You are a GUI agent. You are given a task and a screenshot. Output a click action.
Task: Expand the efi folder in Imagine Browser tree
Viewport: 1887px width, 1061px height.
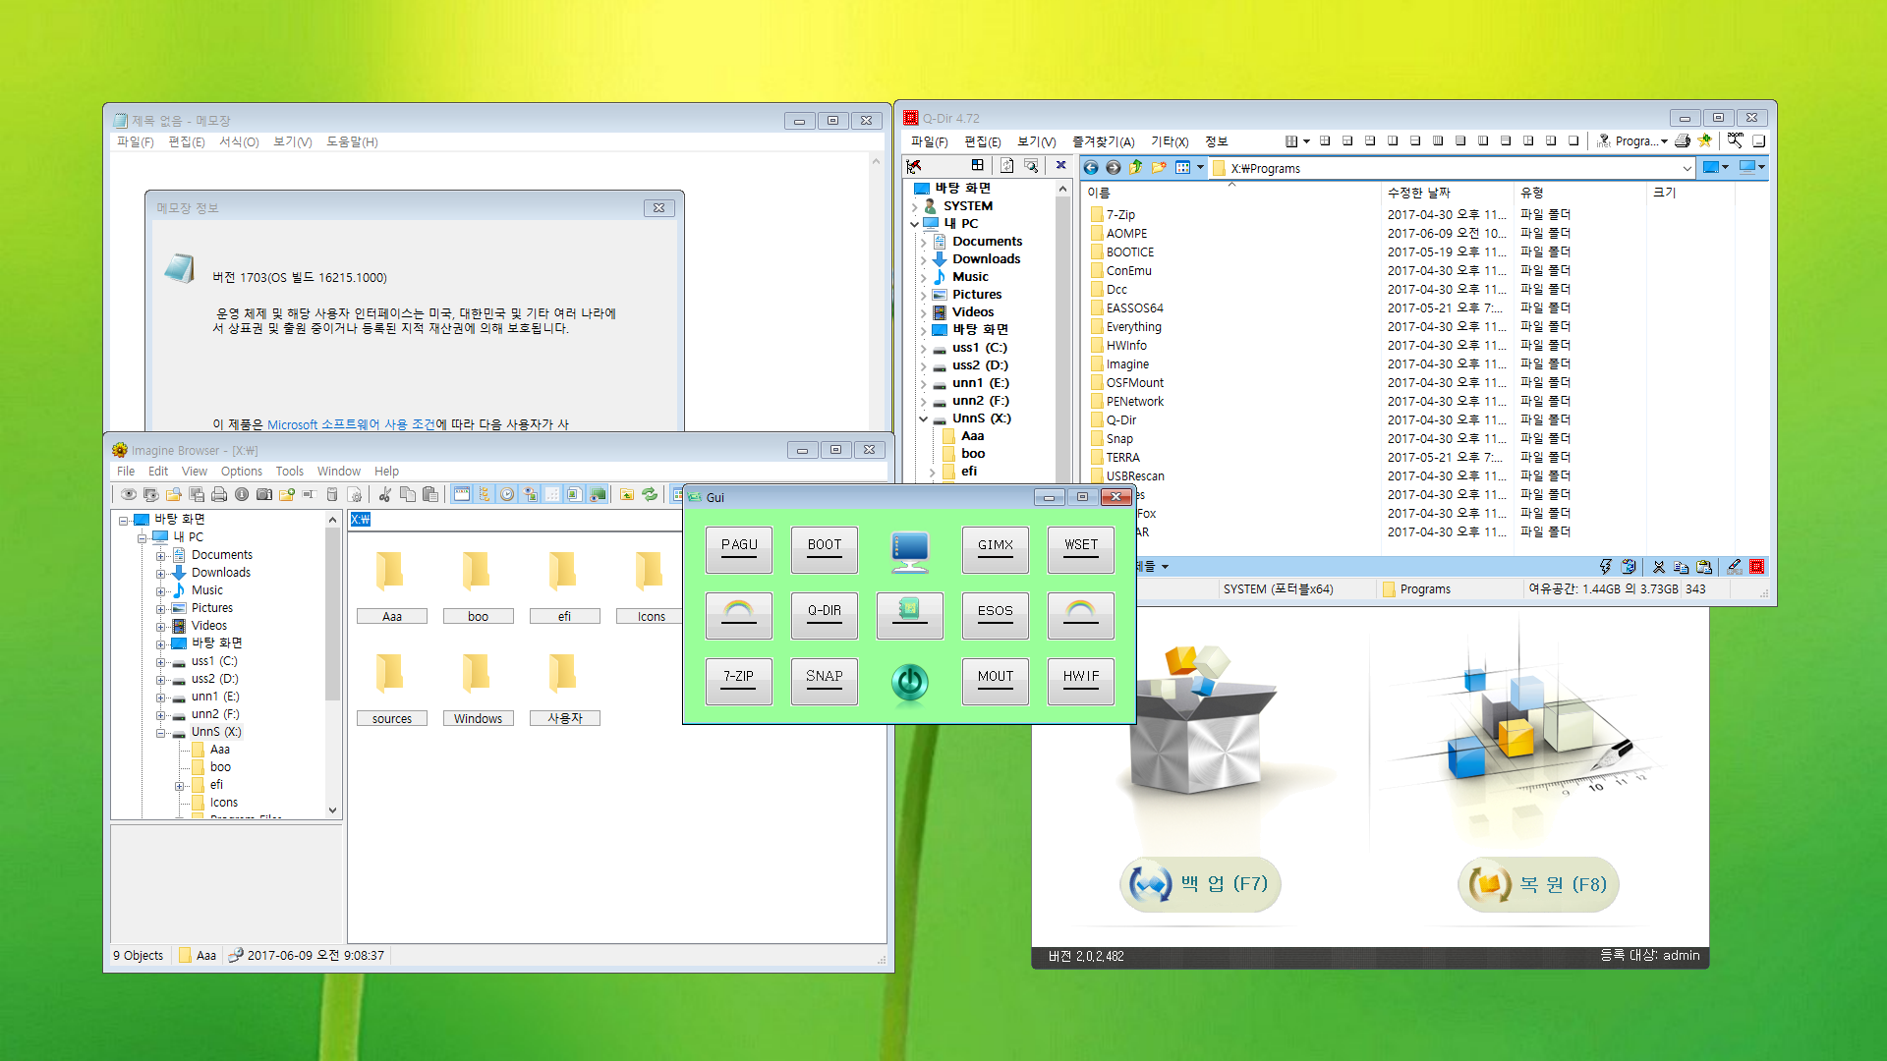179,786
